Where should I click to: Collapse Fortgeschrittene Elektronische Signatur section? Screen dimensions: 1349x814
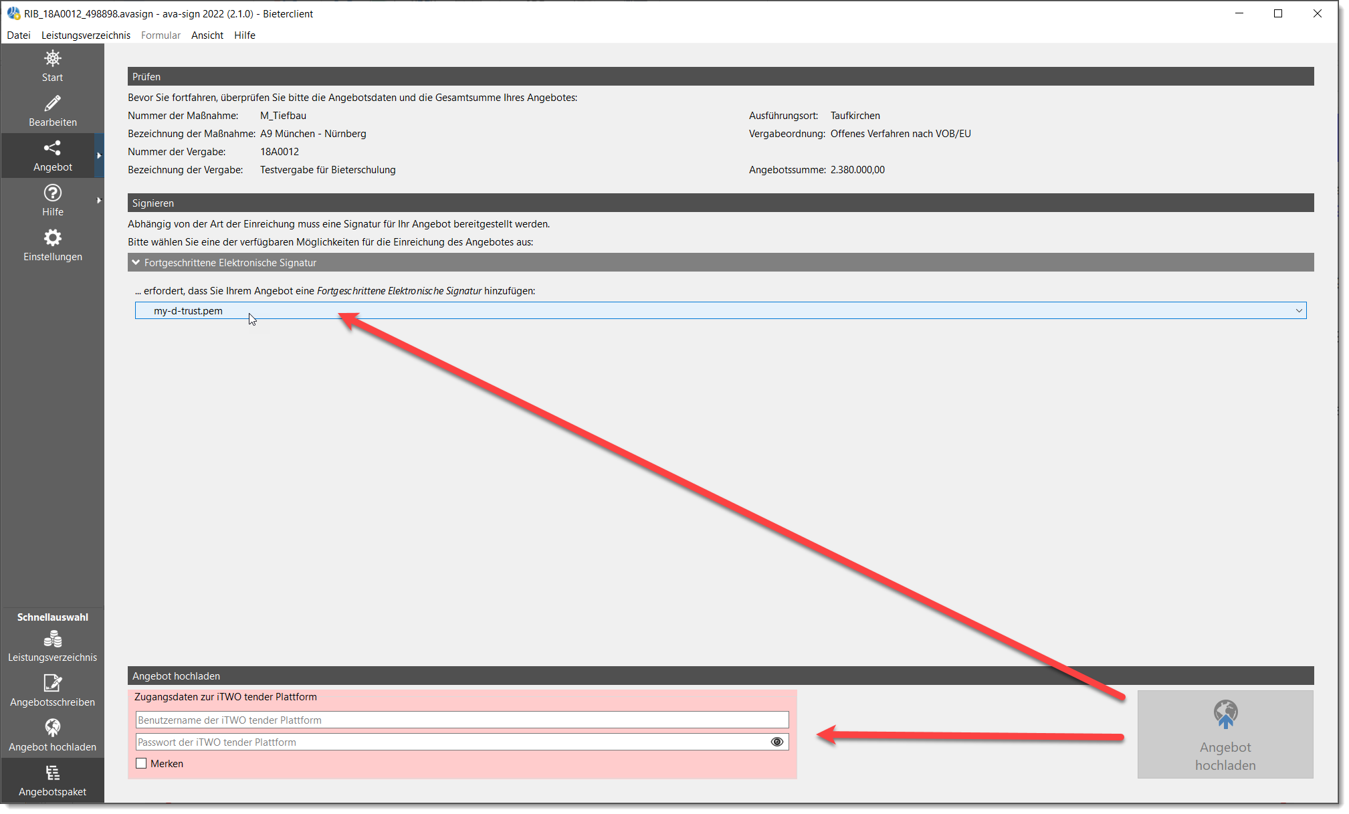(136, 262)
